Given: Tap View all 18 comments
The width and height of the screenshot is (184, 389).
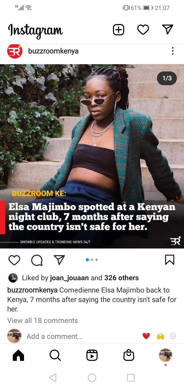Looking at the screenshot, I should (43, 320).
